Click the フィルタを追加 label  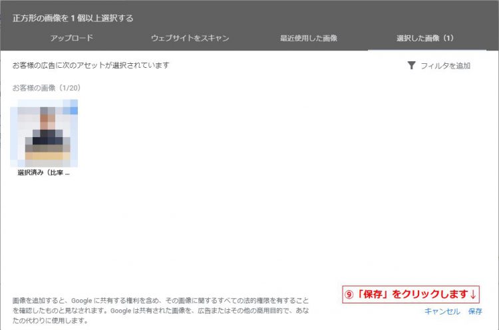[446, 66]
